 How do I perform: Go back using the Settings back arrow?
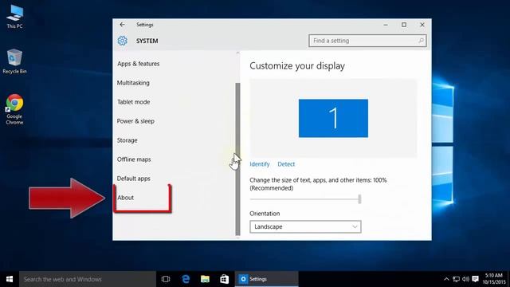click(122, 25)
